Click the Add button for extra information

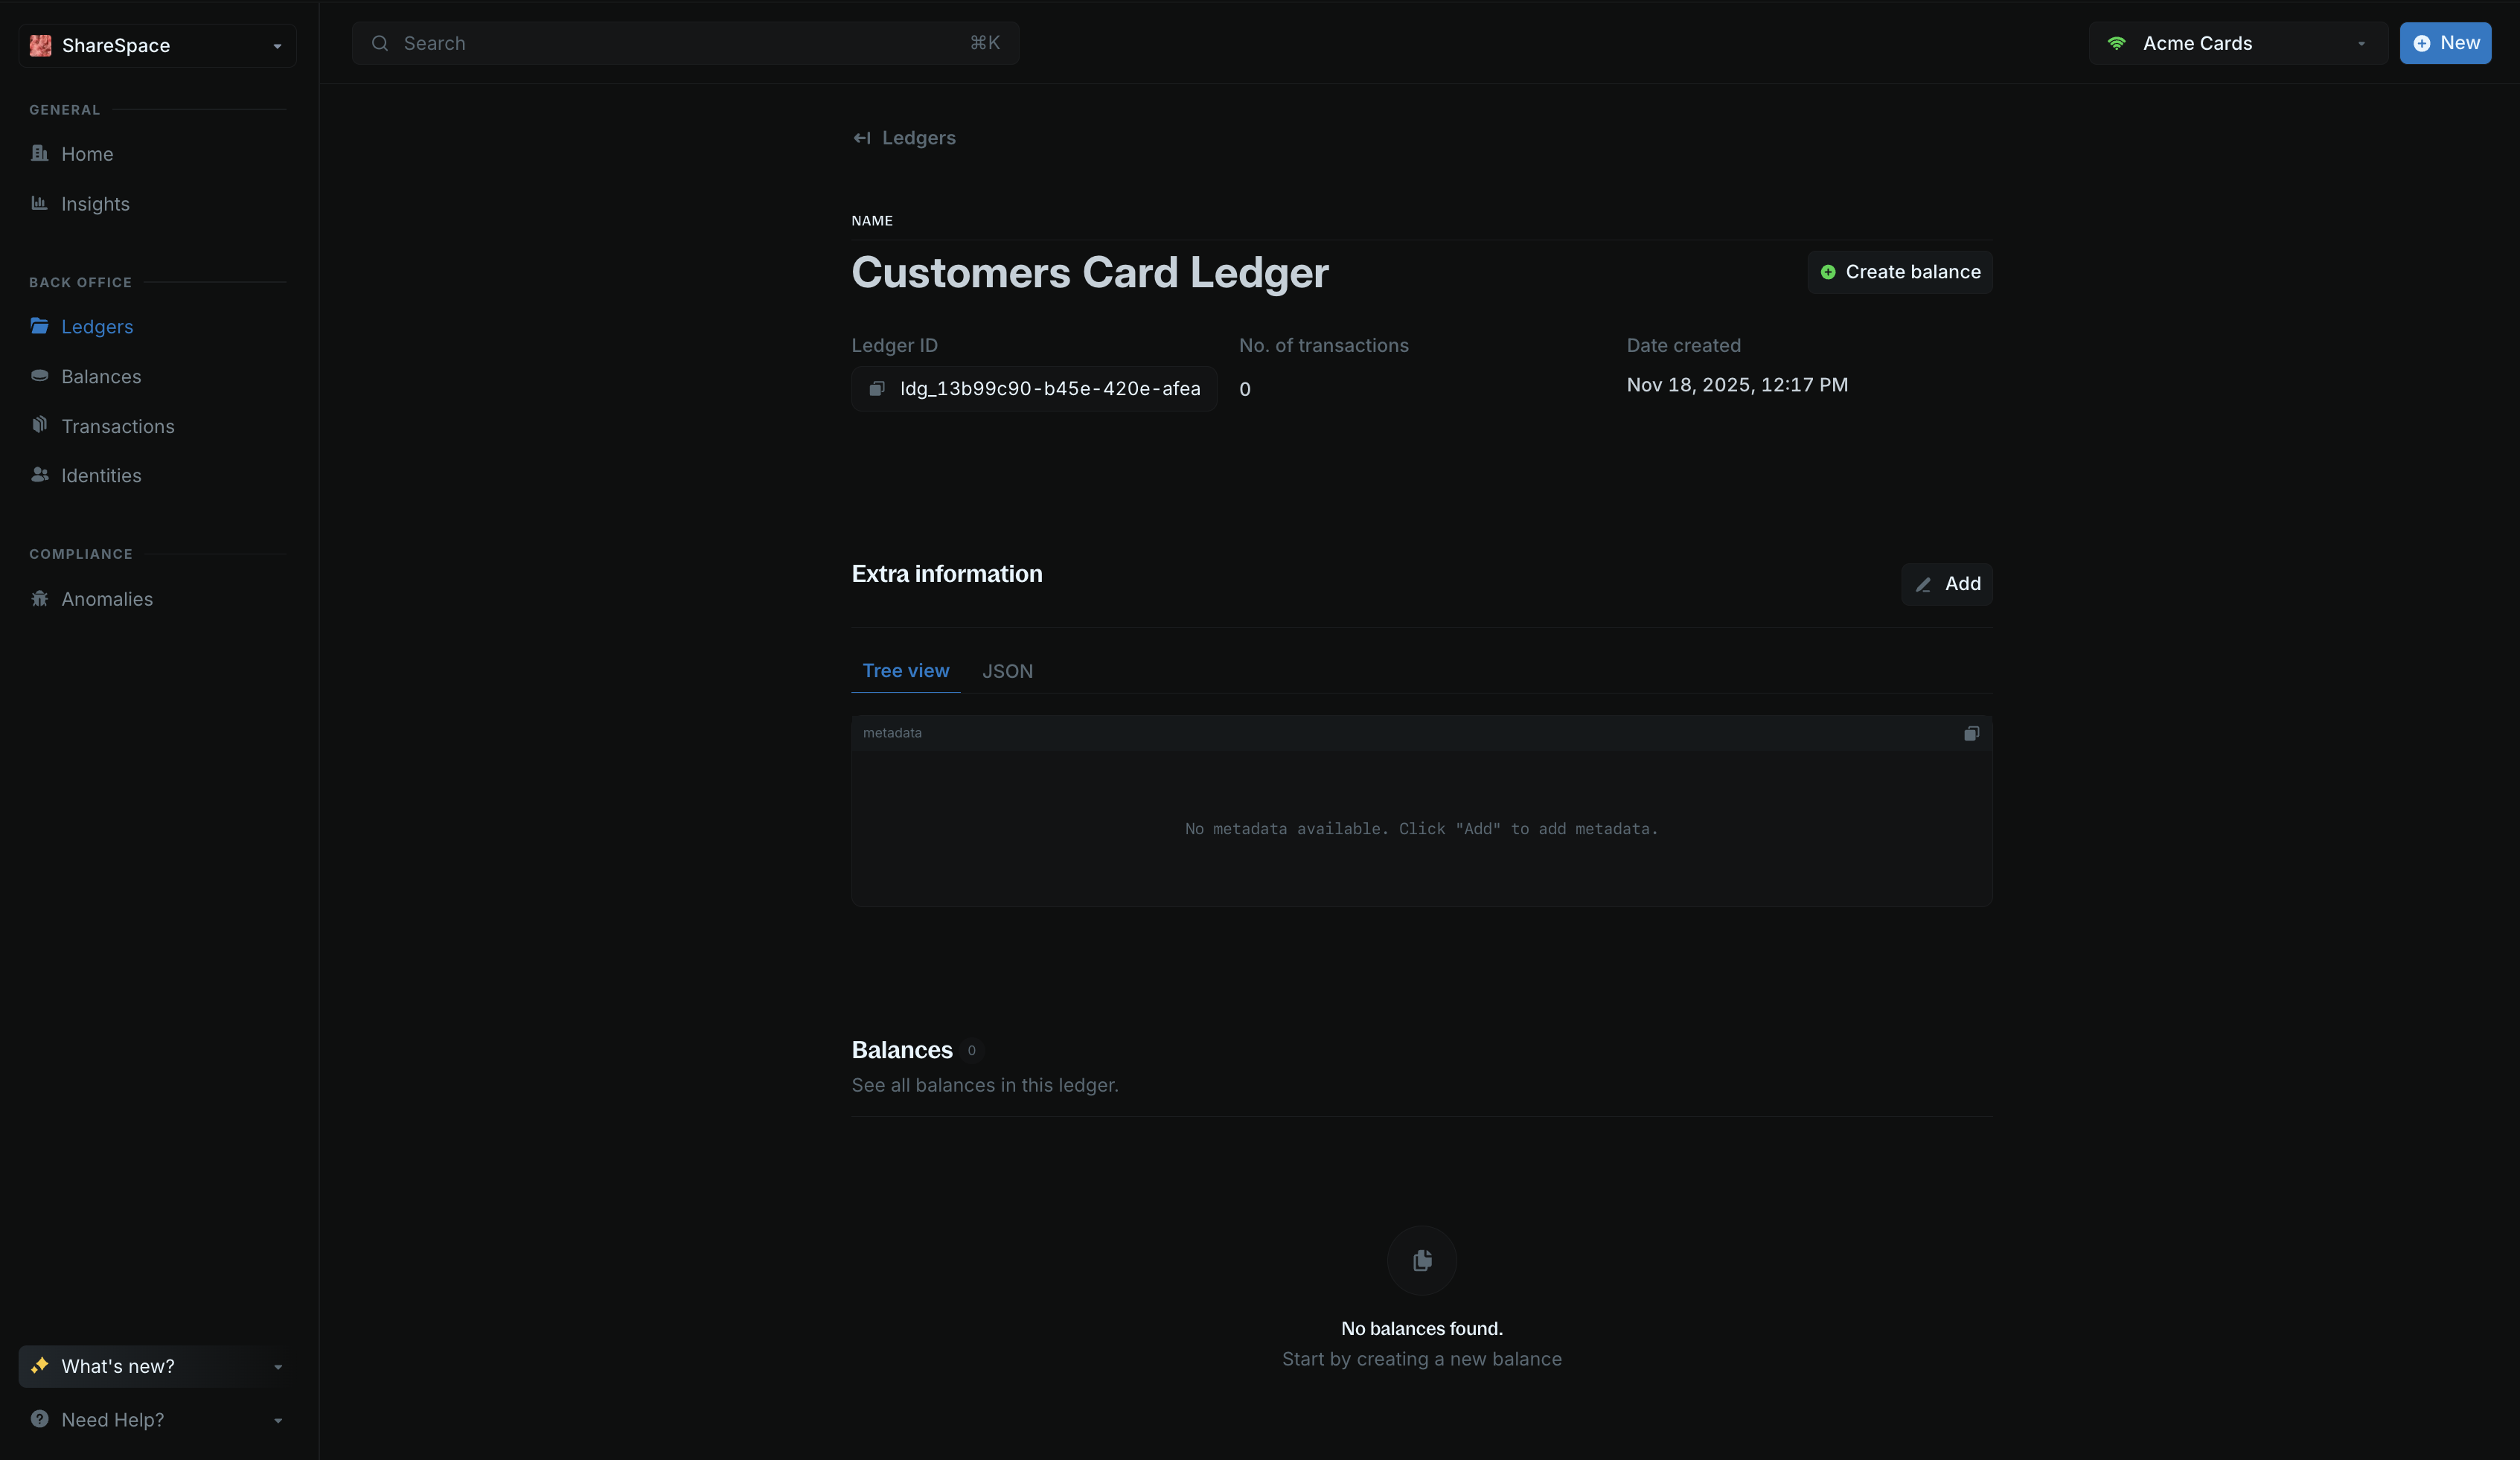pos(1946,584)
